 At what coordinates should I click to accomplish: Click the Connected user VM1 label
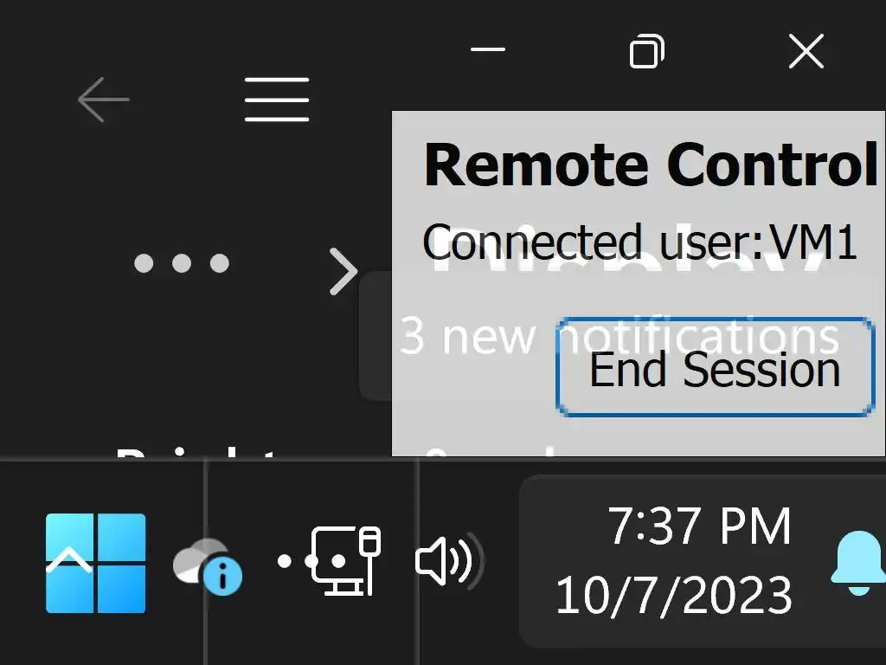(x=639, y=242)
